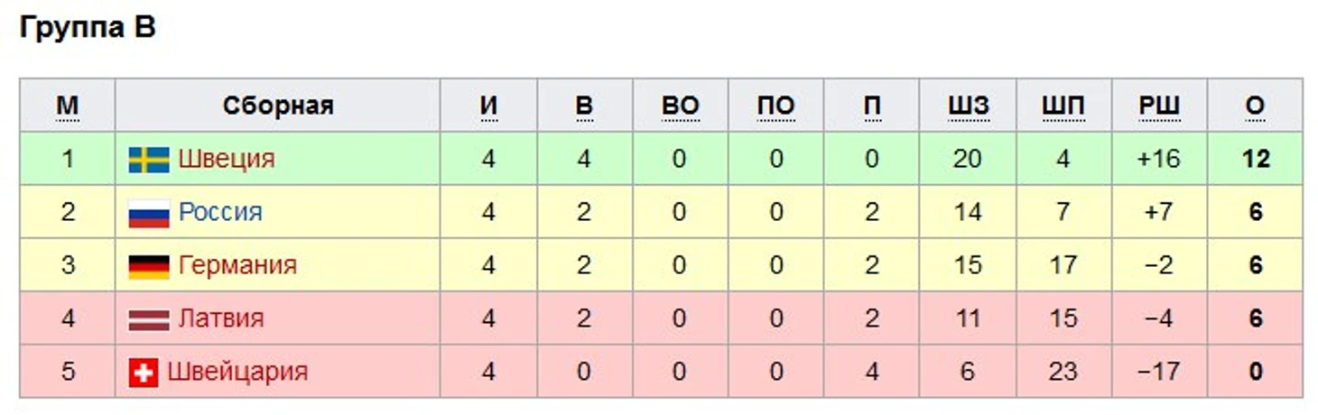Open the Латвия team link
1318x415 pixels.
(x=221, y=318)
